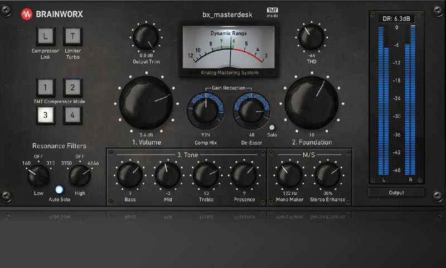Click the Mid tone knob
Viewport: 446px width, 268px height.
coord(168,175)
